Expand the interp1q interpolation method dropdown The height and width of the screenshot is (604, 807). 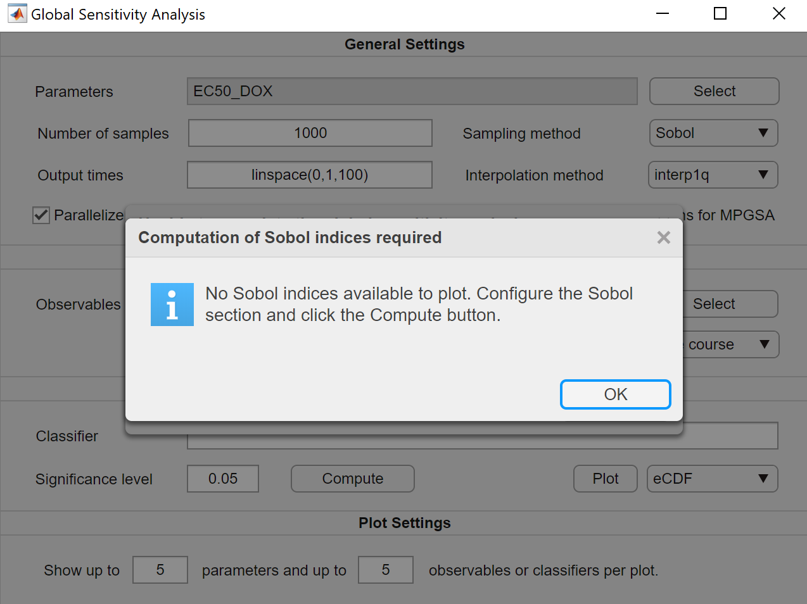713,175
